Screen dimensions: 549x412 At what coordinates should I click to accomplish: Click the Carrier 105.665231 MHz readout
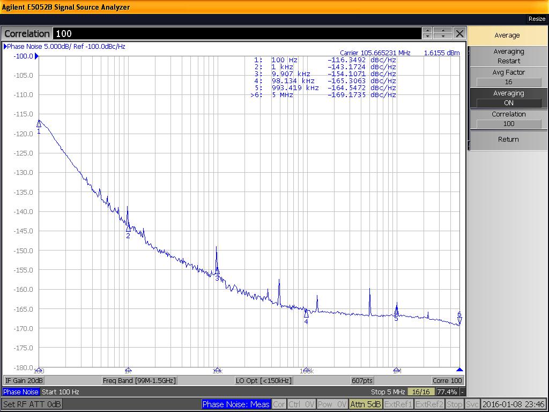[x=375, y=53]
